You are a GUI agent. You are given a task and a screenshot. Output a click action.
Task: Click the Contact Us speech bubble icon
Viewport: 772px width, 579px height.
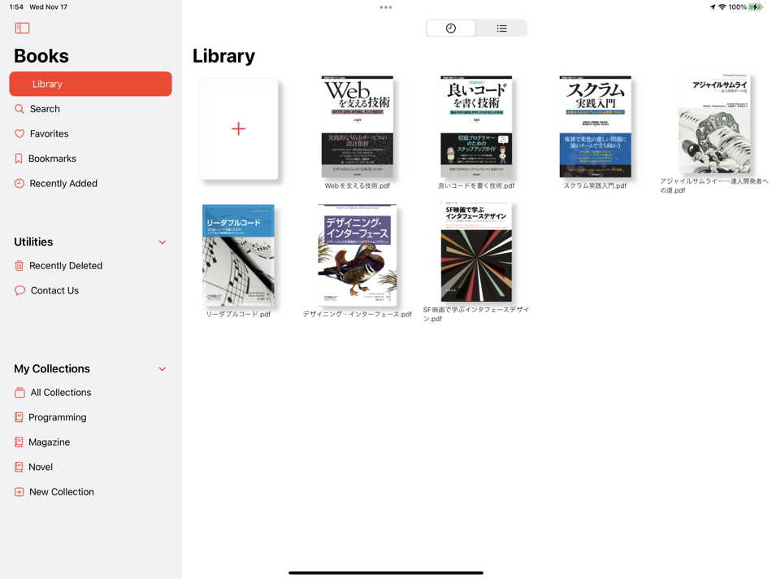coord(20,290)
